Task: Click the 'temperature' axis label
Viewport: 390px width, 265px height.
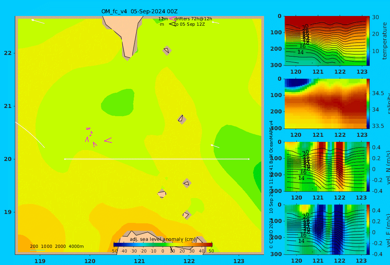Action: pos(385,41)
